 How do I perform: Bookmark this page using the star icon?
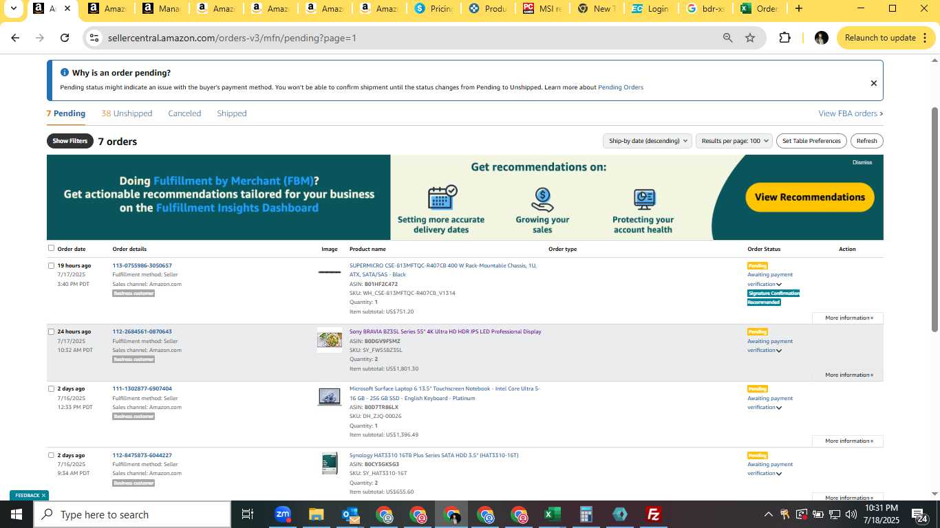click(750, 38)
